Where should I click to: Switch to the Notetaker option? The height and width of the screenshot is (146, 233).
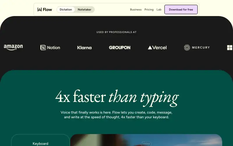pyautogui.click(x=84, y=10)
